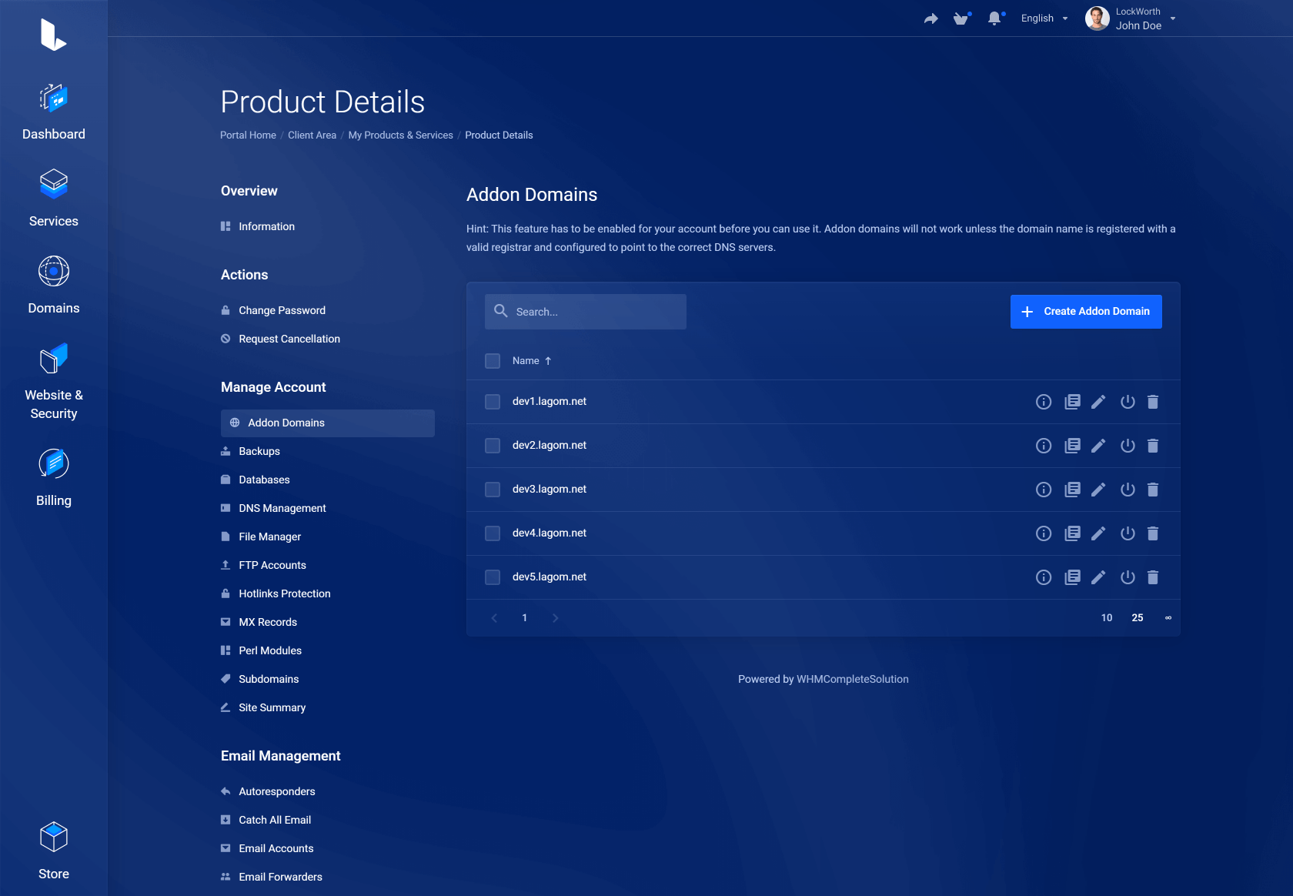Open the Services sidebar icon
Viewport: 1293px width, 896px height.
pyautogui.click(x=54, y=184)
